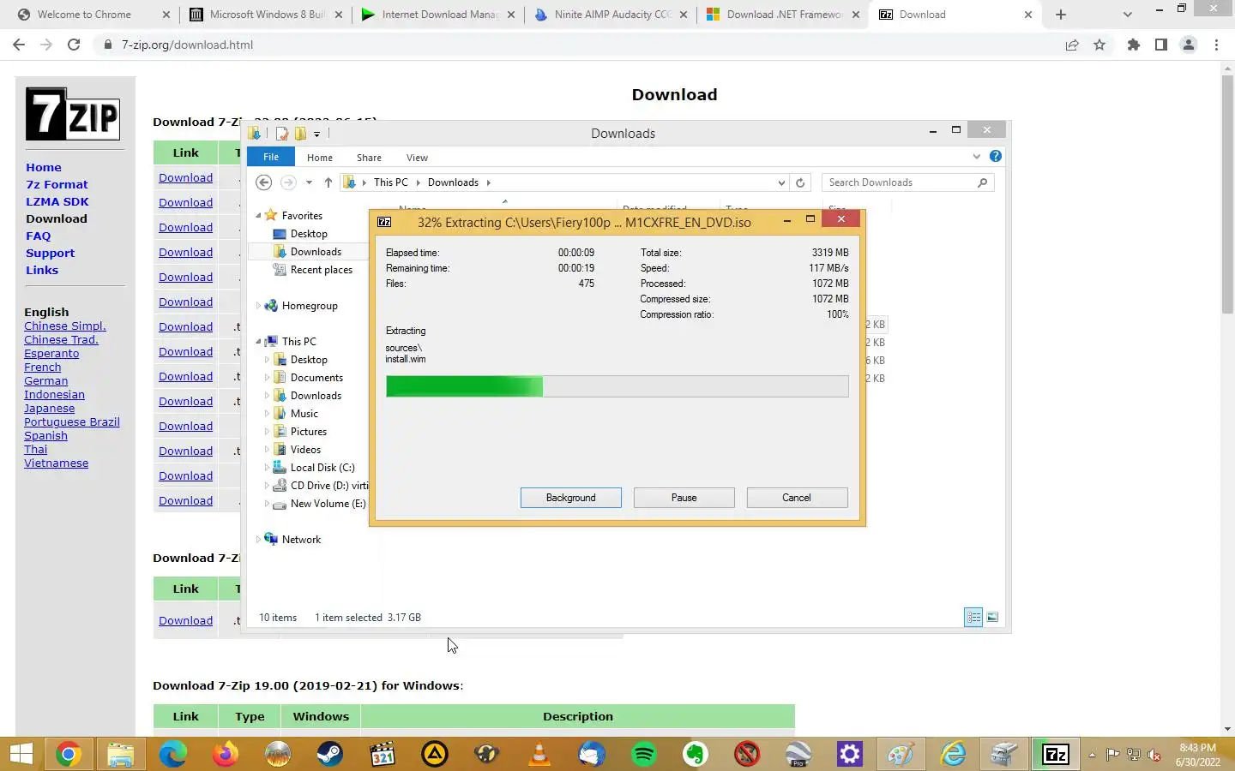
Task: Open Explorer File tab
Action: click(271, 157)
